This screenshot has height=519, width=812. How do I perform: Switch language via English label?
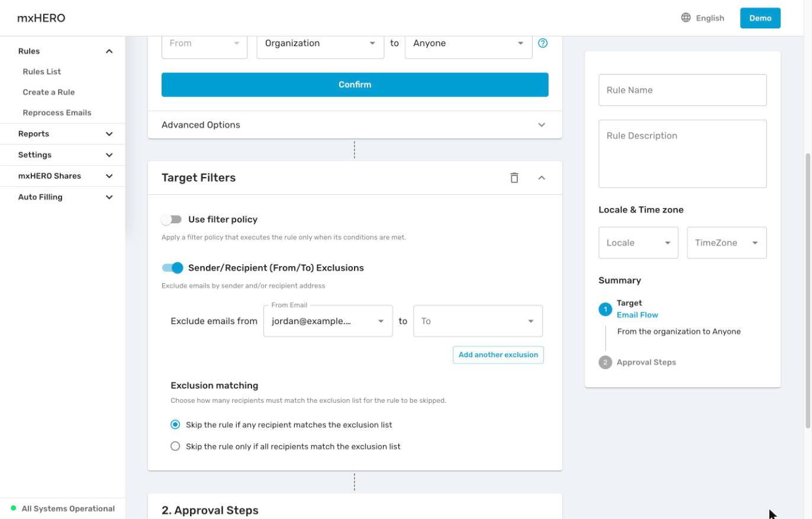tap(710, 18)
